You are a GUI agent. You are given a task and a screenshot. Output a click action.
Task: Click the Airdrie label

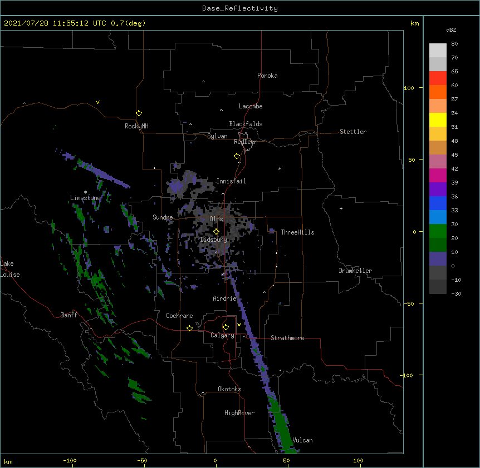tap(225, 298)
